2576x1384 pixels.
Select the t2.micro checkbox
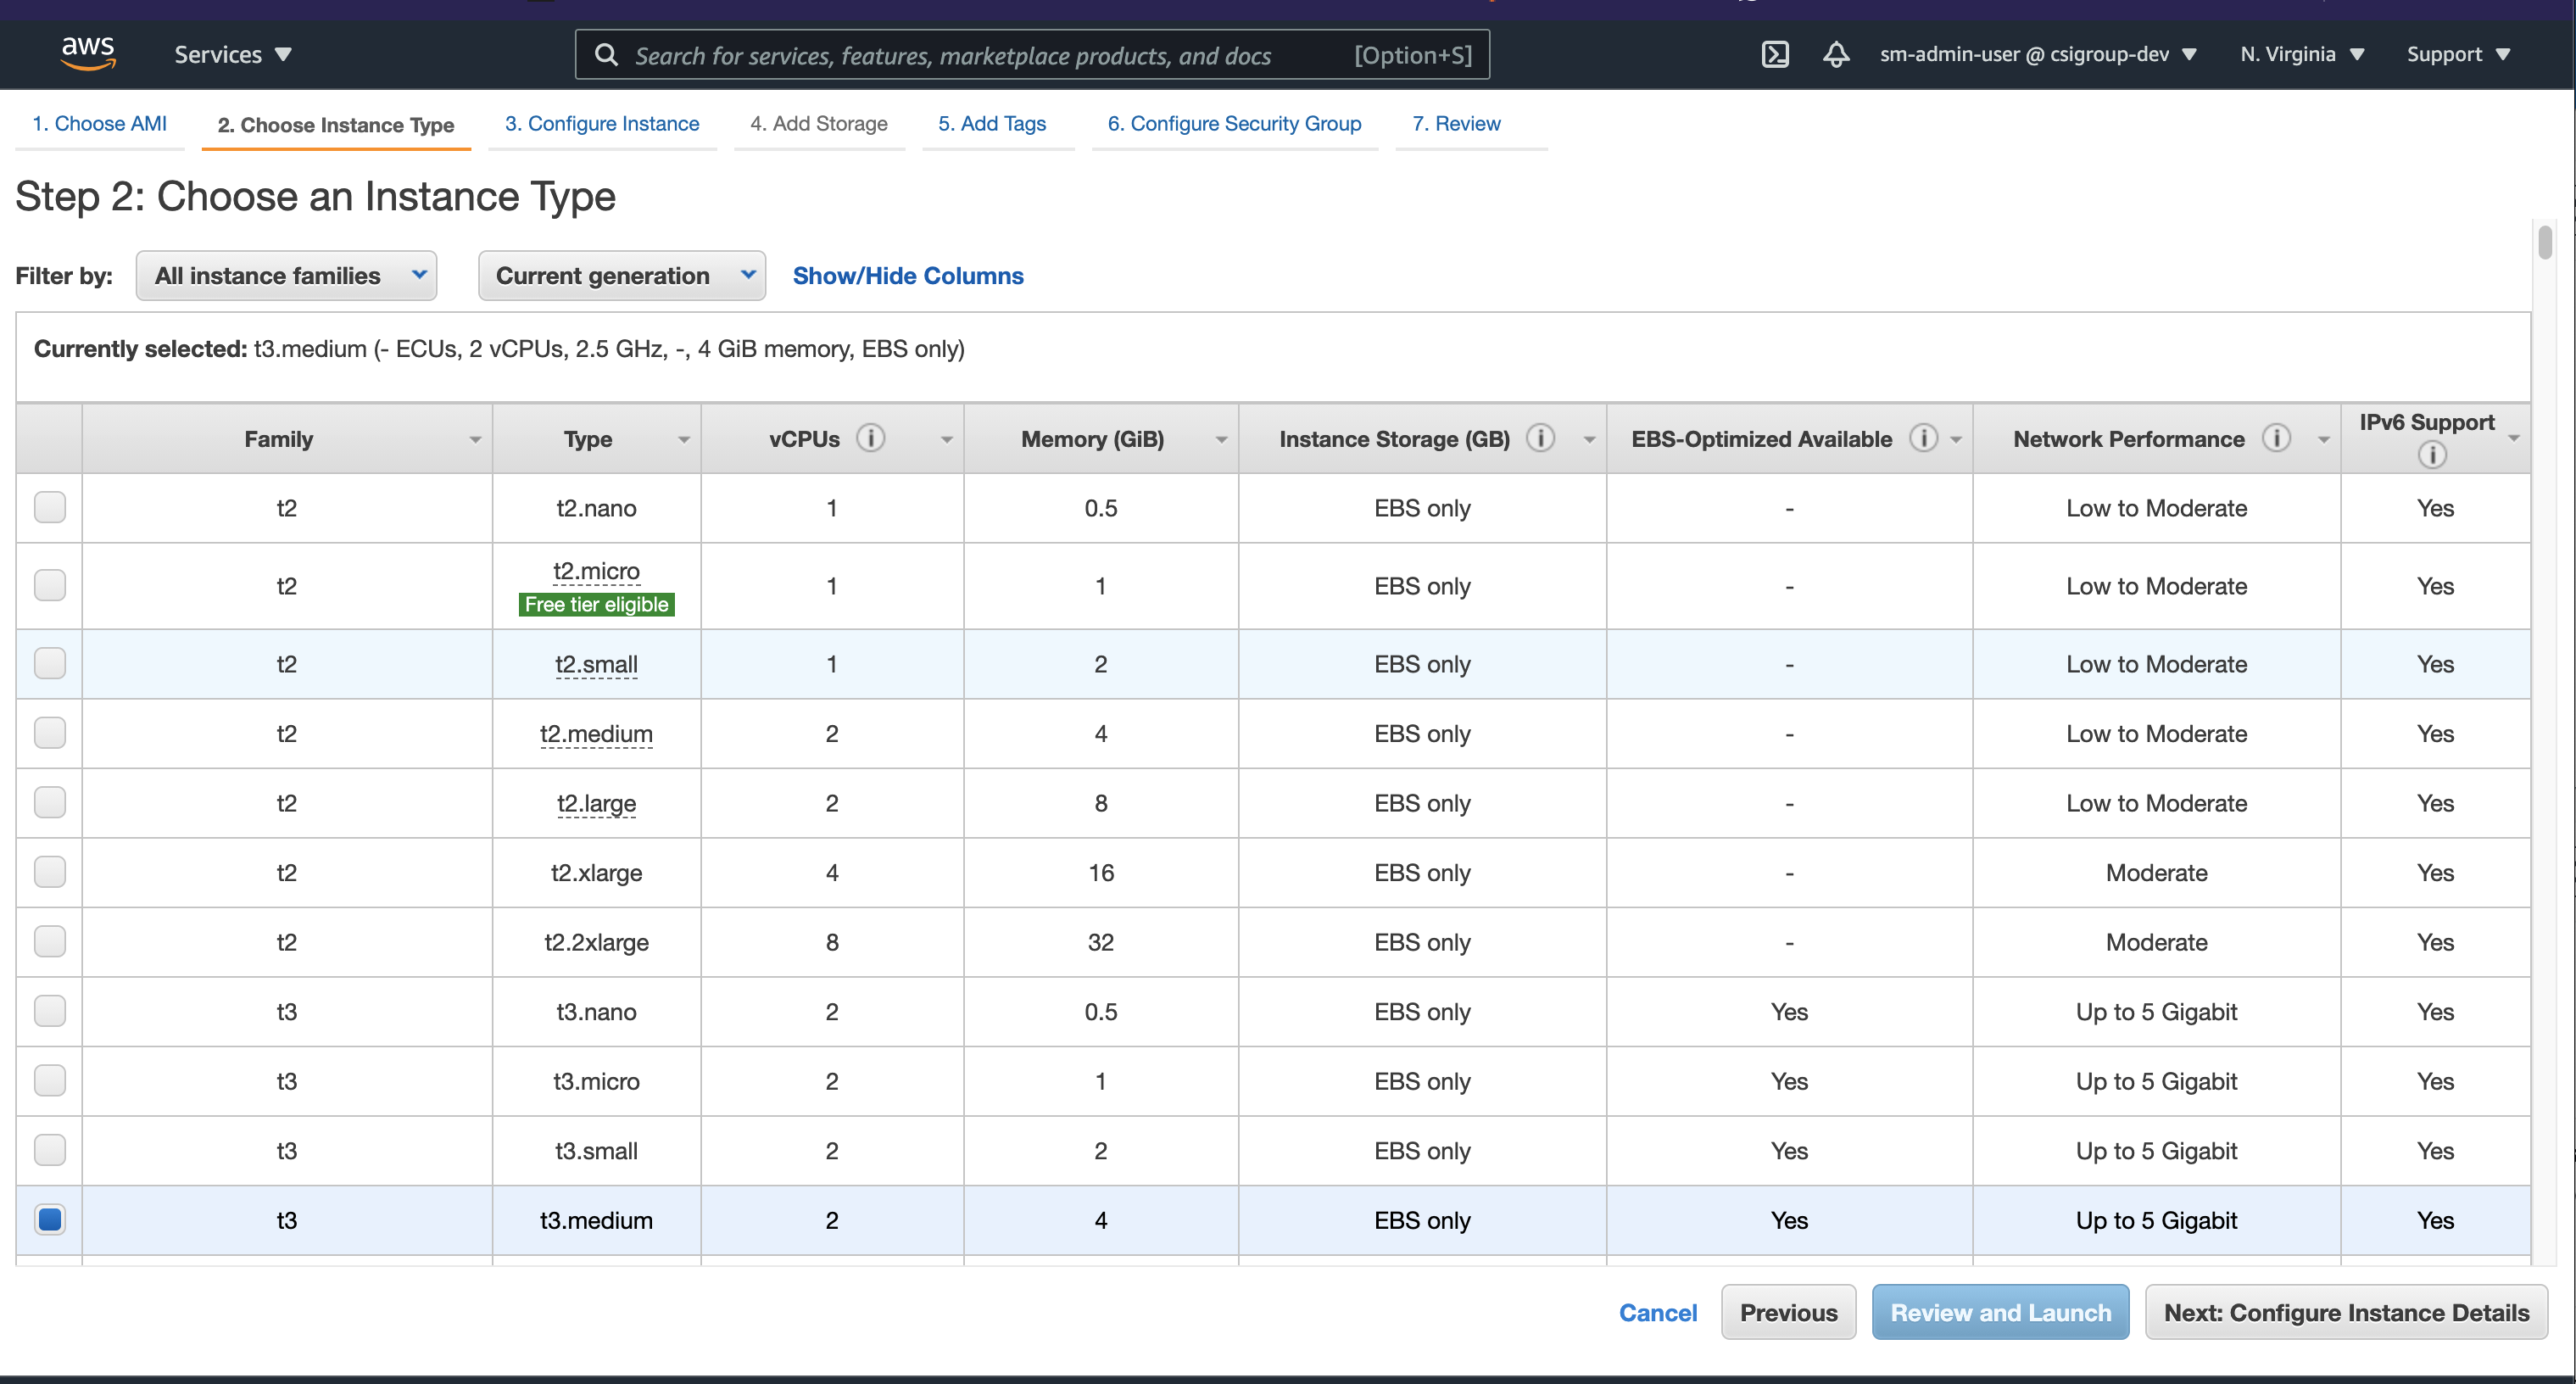(49, 585)
